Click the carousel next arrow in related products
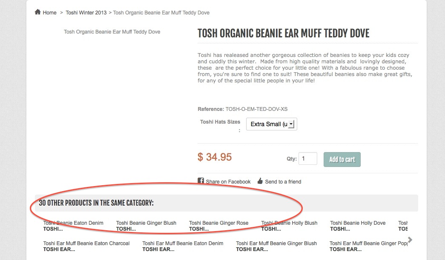 pyautogui.click(x=410, y=240)
